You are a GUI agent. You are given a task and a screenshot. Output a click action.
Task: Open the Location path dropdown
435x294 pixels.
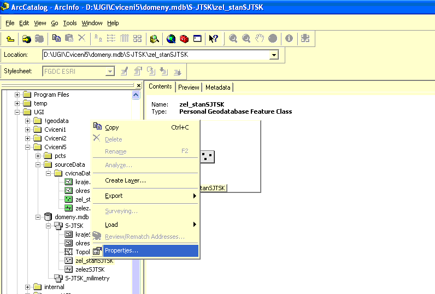pos(274,55)
